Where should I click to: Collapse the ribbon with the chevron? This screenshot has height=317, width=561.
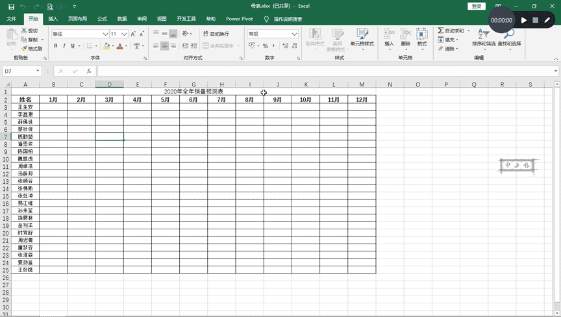tap(556, 58)
